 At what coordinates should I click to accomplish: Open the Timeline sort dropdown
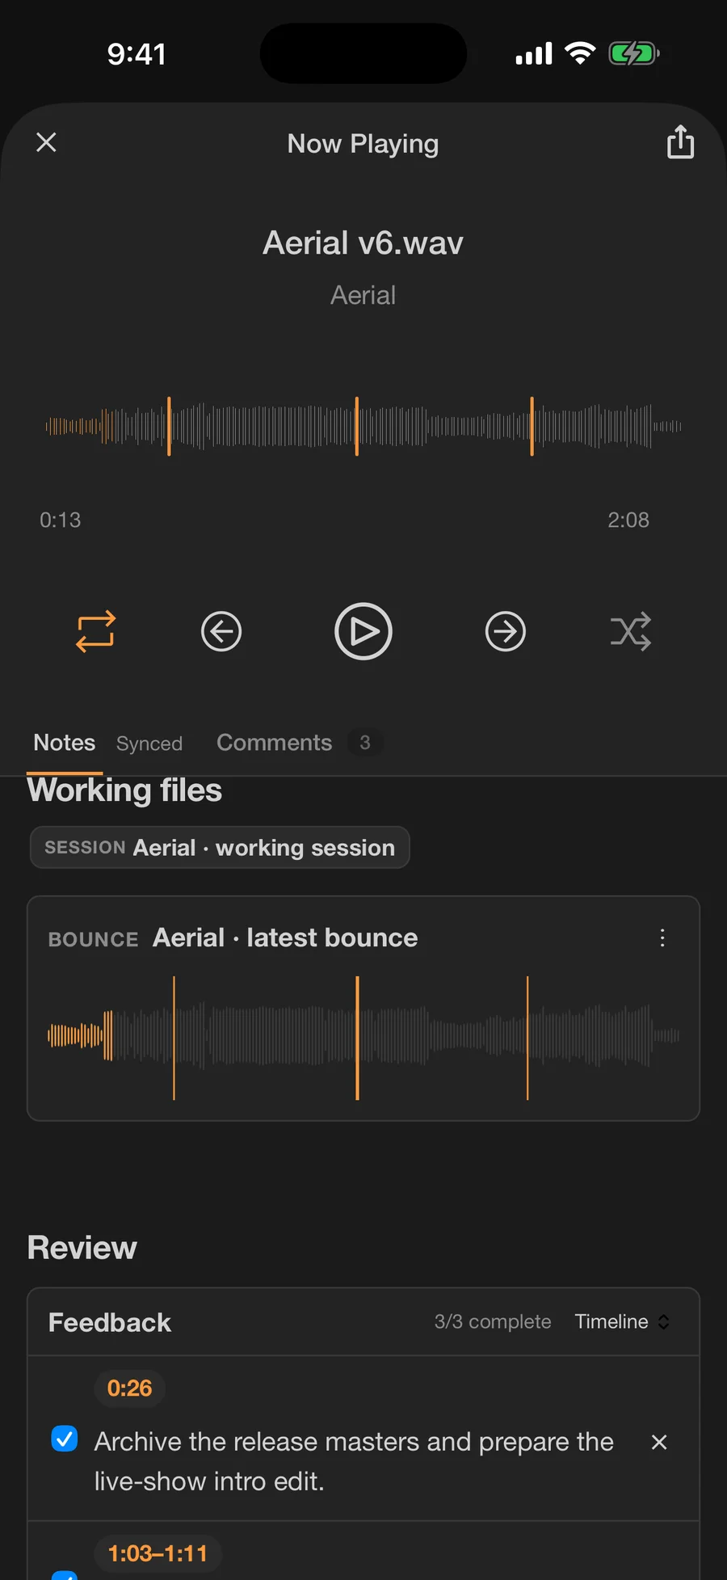click(622, 1321)
